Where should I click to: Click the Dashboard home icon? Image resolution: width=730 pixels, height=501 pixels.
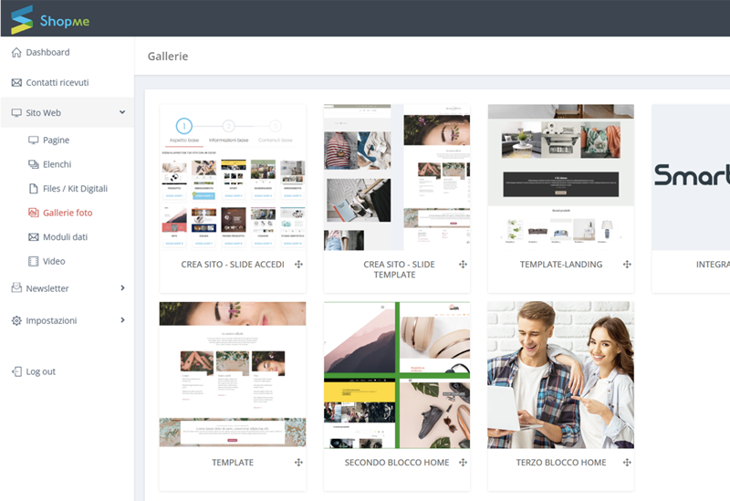(16, 52)
